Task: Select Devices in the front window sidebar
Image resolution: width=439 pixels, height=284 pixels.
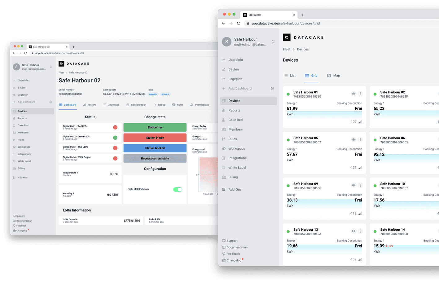Action: pos(248,101)
